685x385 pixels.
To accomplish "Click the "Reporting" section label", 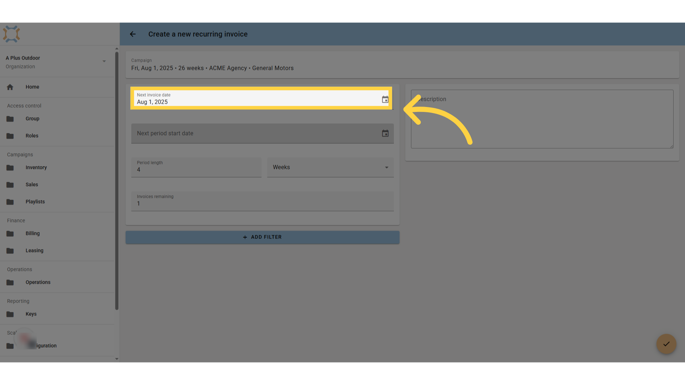I will pos(18,301).
